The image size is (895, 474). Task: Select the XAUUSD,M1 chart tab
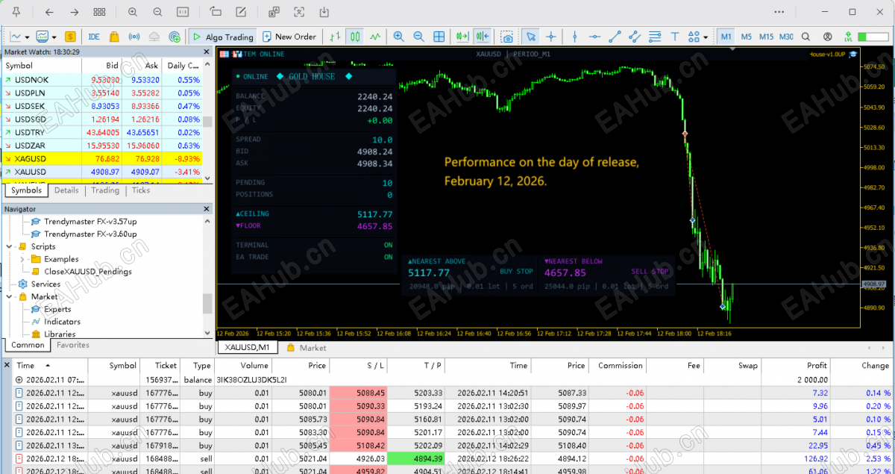pyautogui.click(x=247, y=348)
